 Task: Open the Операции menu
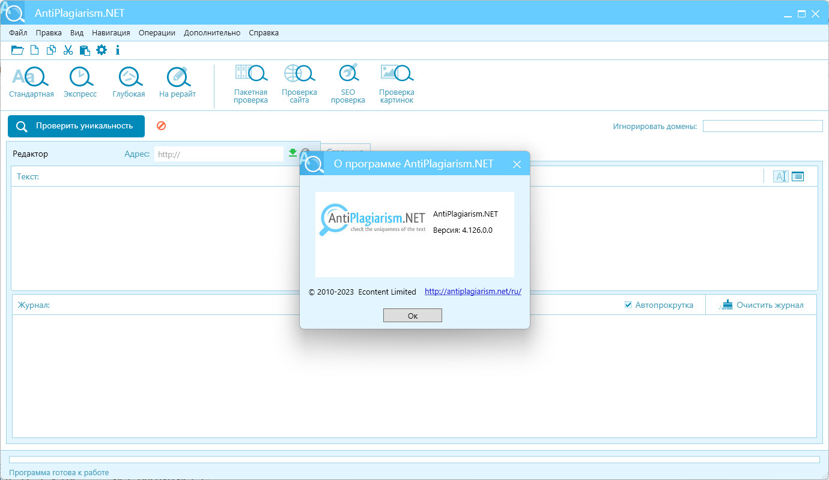(x=157, y=33)
